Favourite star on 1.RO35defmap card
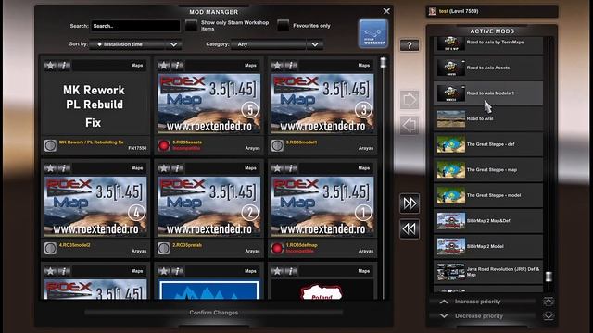 click(277, 168)
